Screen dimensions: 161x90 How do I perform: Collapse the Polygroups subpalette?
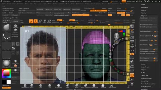coord(144,16)
